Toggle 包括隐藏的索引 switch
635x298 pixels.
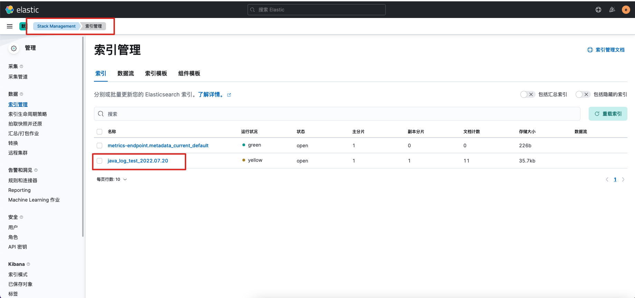[583, 94]
